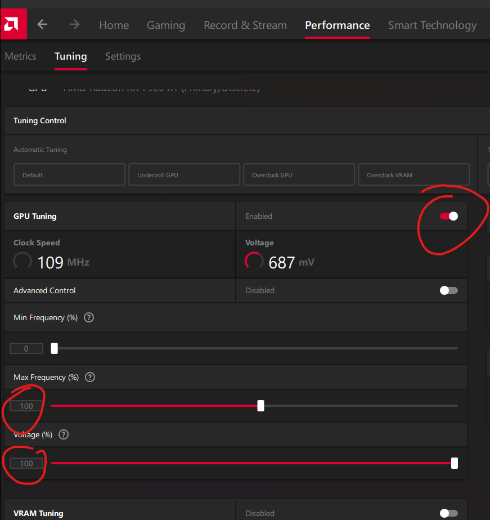Open the Max Frequency help icon
490x520 pixels.
click(x=89, y=377)
